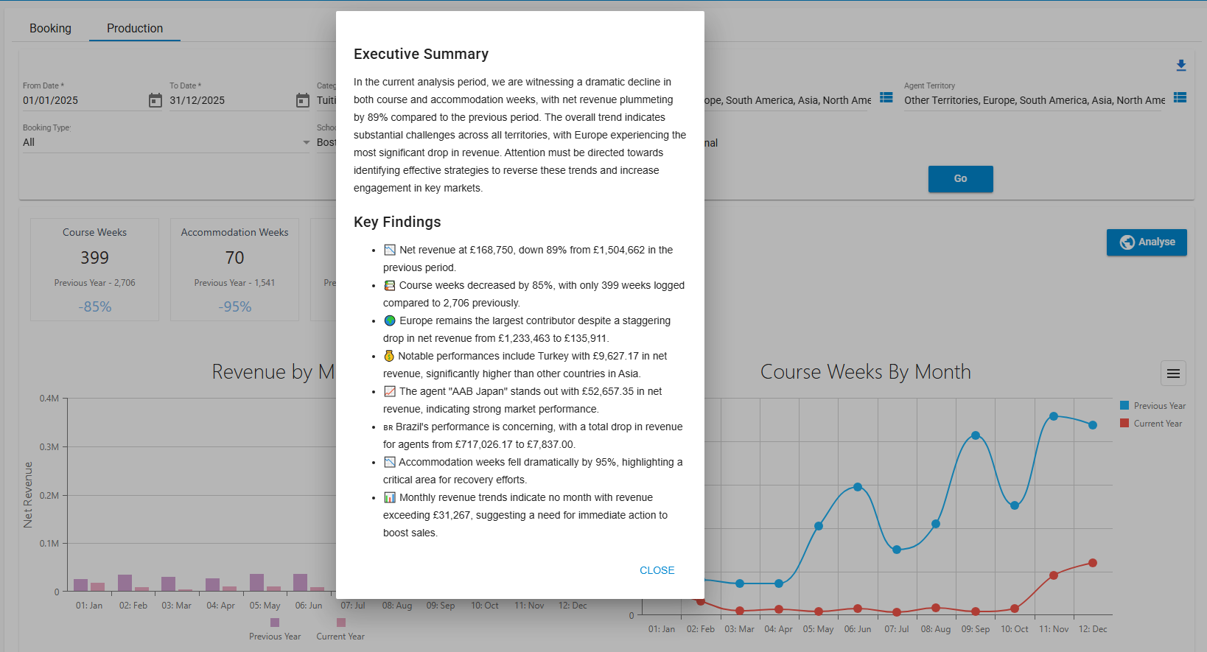Close the Executive Summary dialog
Viewport: 1207px width, 652px height.
[x=657, y=570]
